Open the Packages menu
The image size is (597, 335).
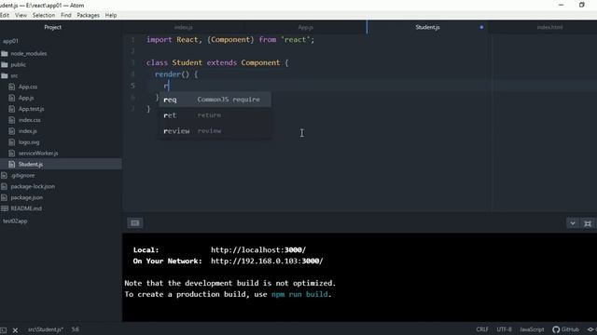(88, 15)
